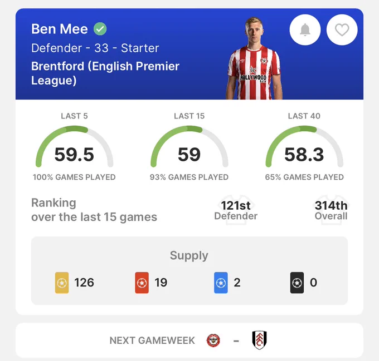The height and width of the screenshot is (361, 379).
Task: Open the Last 15 score gauge
Action: 189,147
